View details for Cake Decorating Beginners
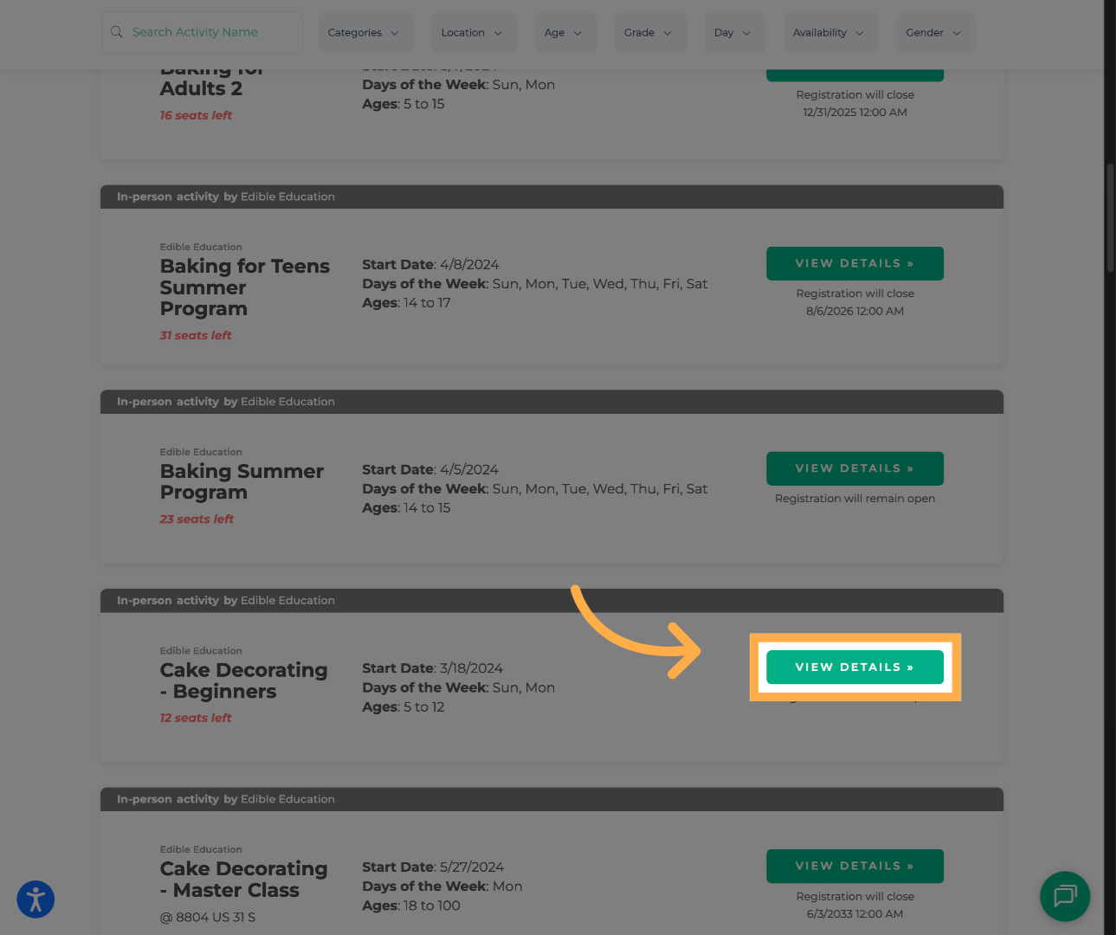The width and height of the screenshot is (1116, 935). [855, 667]
